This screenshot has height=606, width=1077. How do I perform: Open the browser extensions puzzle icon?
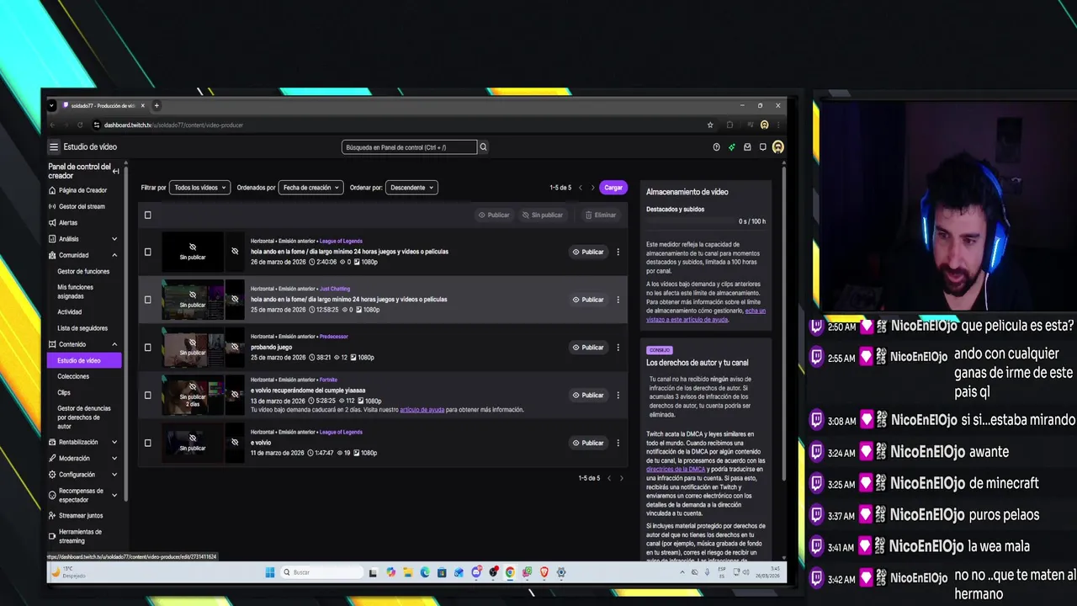click(730, 125)
